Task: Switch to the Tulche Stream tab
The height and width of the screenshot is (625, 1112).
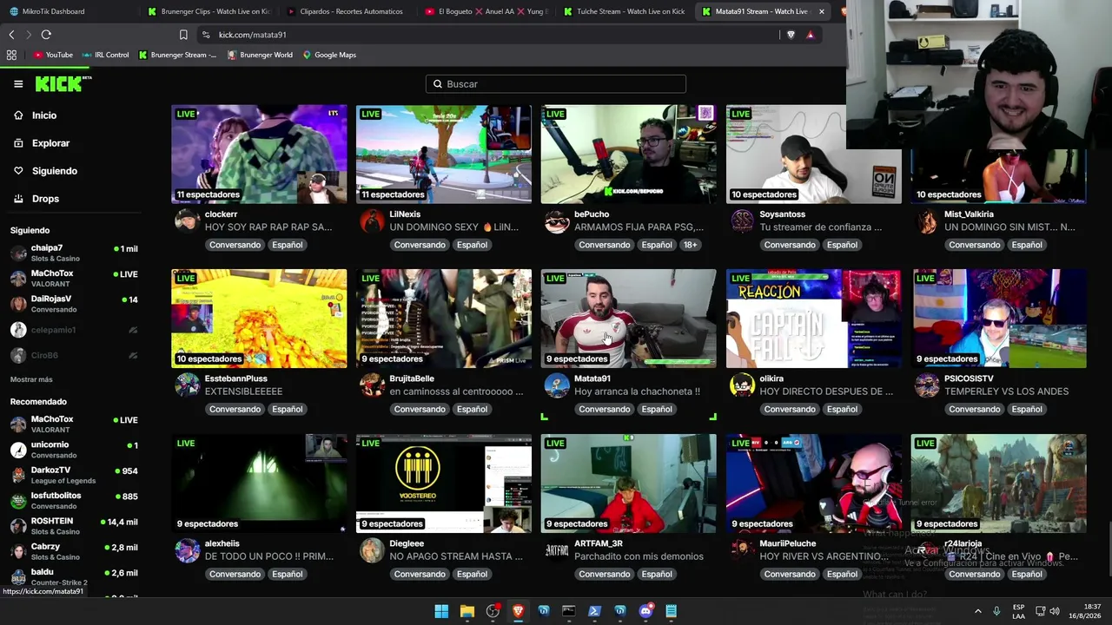Action: tap(624, 11)
